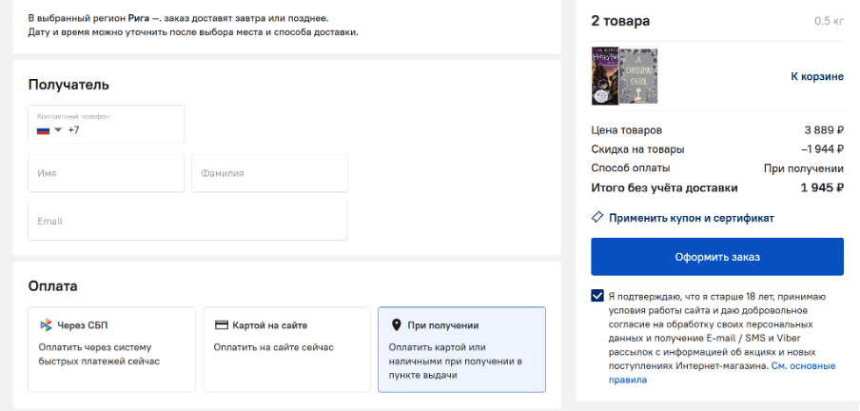
Task: Click the coupon tag icon
Action: coord(597,218)
